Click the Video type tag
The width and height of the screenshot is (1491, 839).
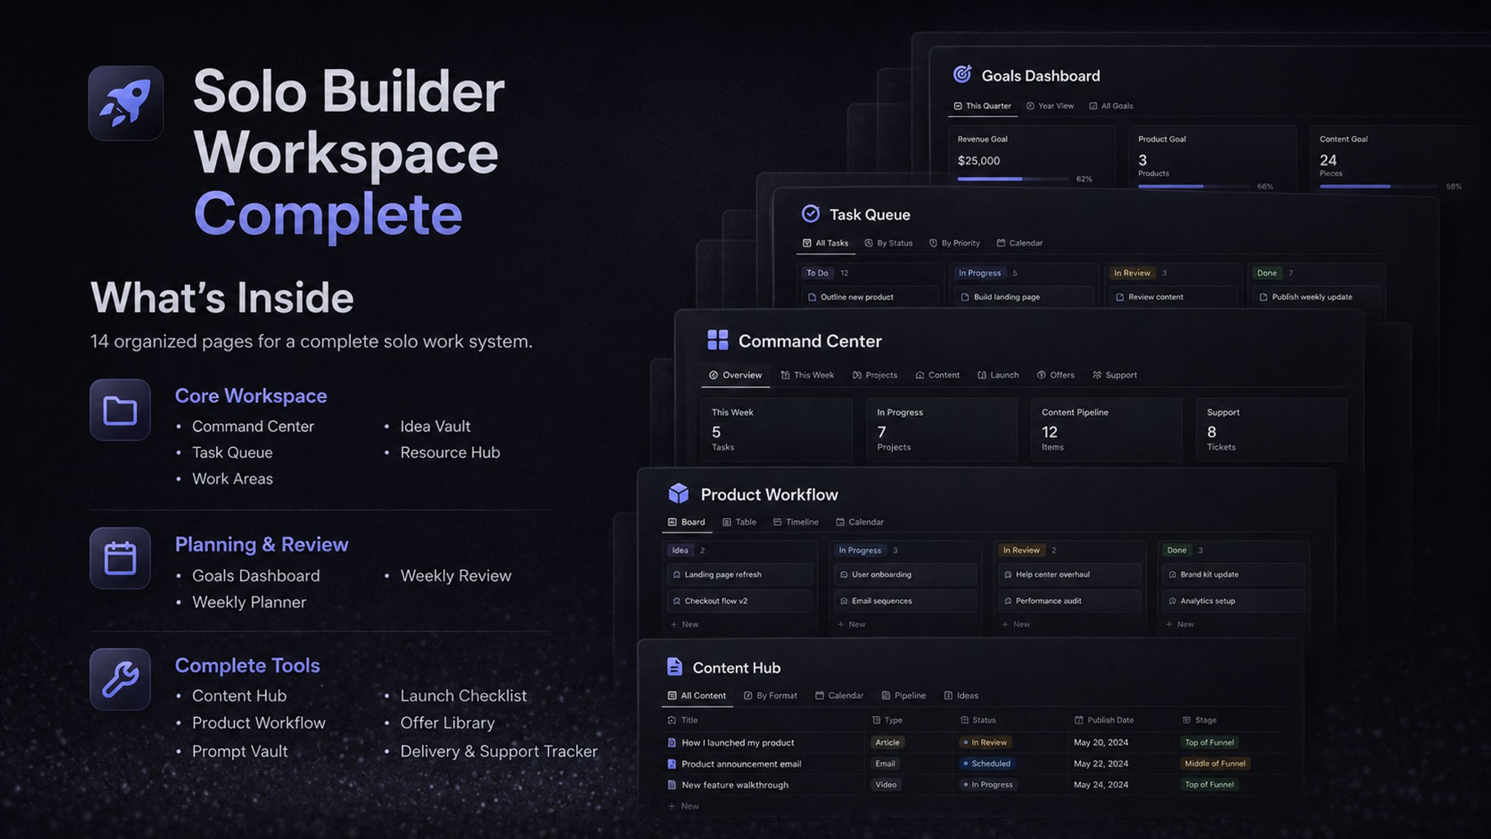tap(886, 785)
